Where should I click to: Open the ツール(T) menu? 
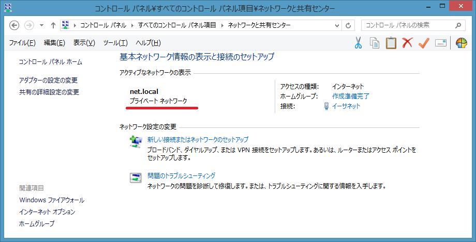point(115,43)
